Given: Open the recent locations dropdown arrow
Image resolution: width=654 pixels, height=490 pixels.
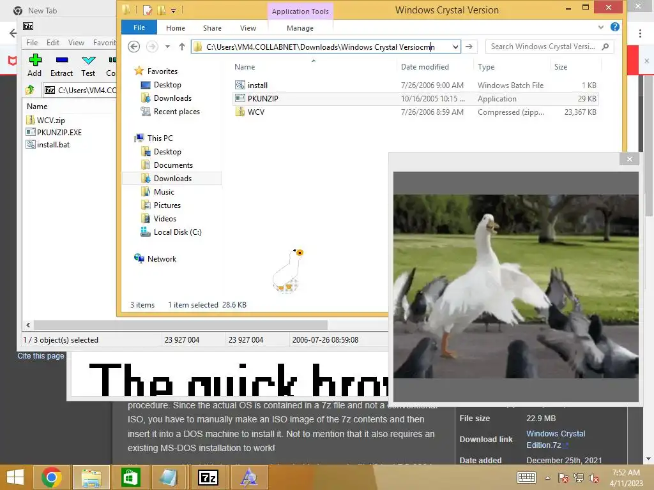Looking at the screenshot, I should (x=168, y=47).
